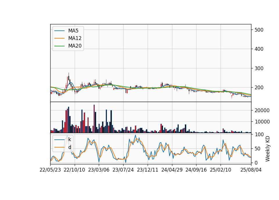Click the 200 price axis label
Image resolution: width=279 pixels, height=200 pixels.
(x=259, y=88)
